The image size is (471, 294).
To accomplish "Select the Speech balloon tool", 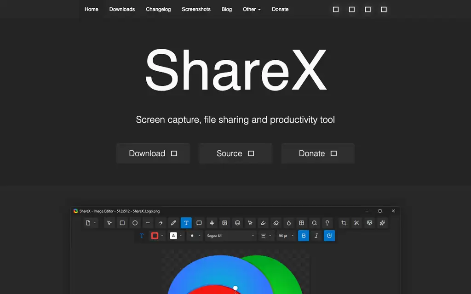I will [199, 223].
